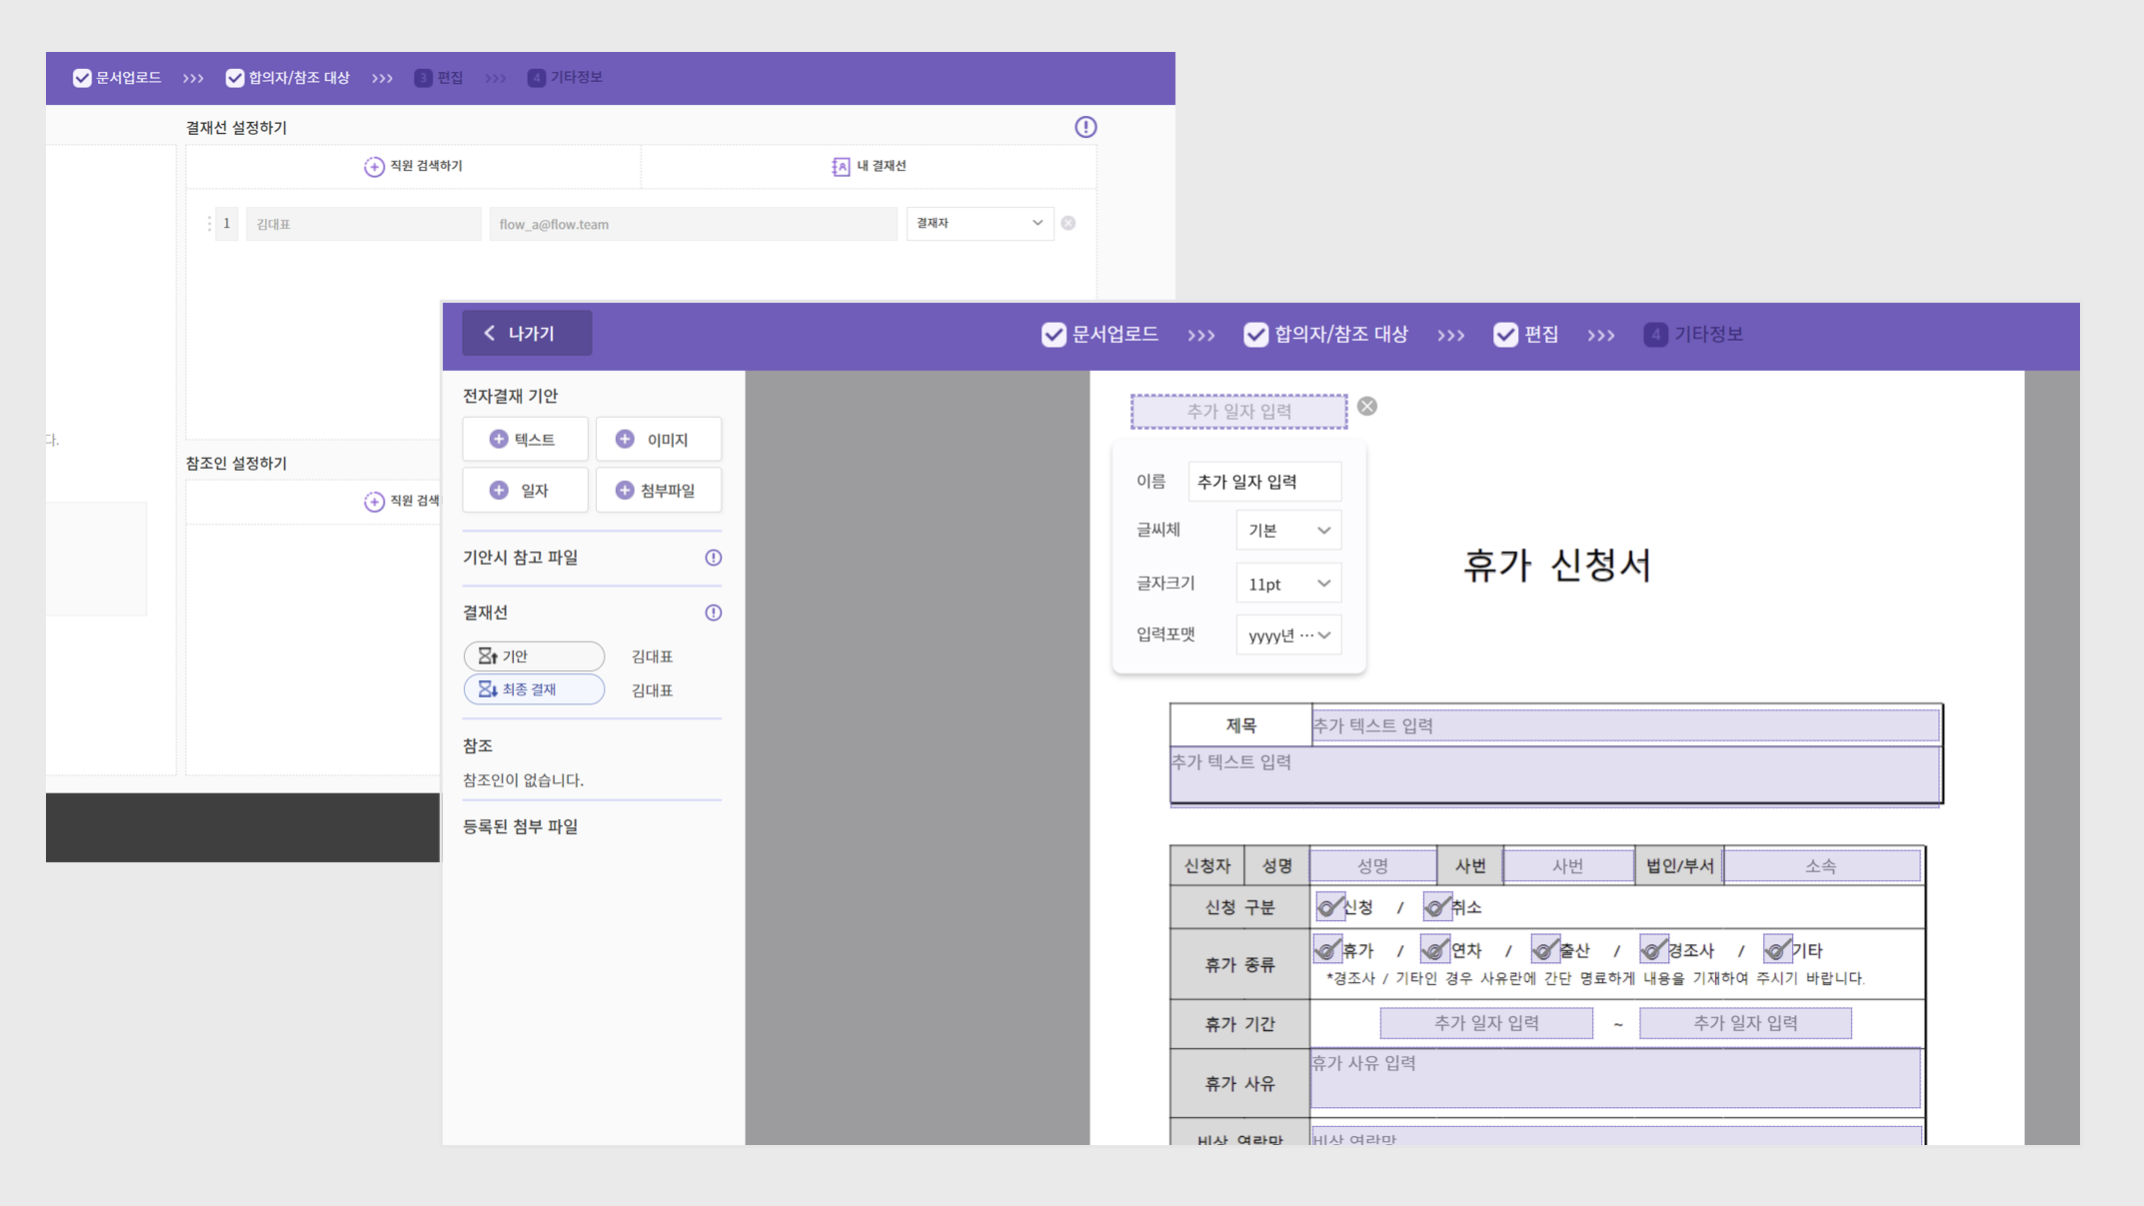Image resolution: width=2144 pixels, height=1206 pixels.
Task: Click 문서업로드 step in back window
Action: pyautogui.click(x=117, y=78)
